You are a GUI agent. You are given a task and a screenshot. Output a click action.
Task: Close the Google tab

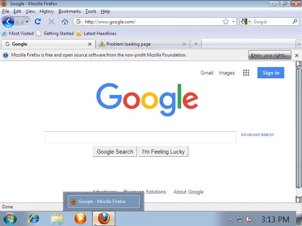90,44
